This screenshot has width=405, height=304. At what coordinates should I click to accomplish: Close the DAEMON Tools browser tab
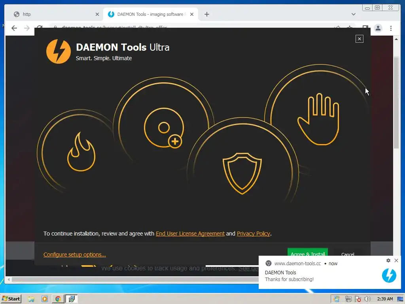192,14
